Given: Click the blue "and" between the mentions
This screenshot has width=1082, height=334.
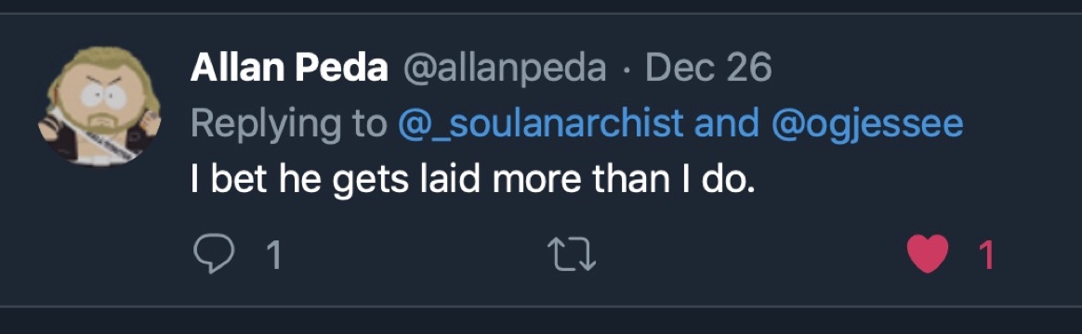Looking at the screenshot, I should tap(726, 124).
